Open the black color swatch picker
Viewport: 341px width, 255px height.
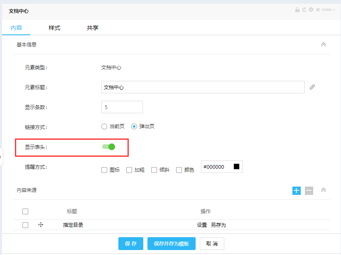236,167
